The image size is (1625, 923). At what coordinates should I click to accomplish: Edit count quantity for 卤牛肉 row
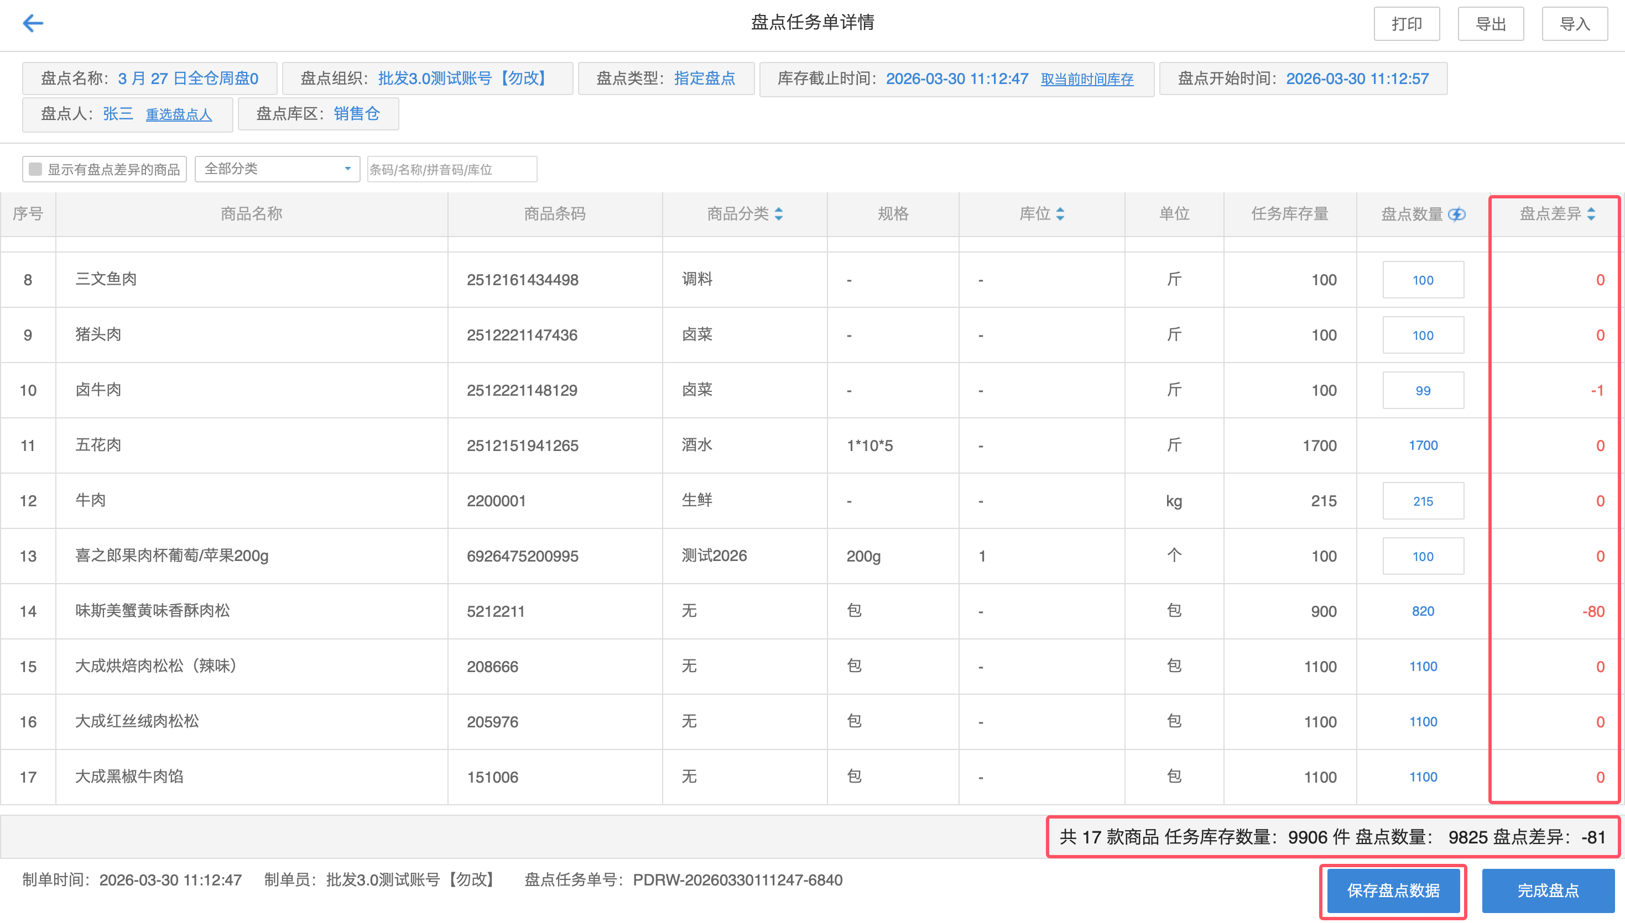click(x=1423, y=391)
